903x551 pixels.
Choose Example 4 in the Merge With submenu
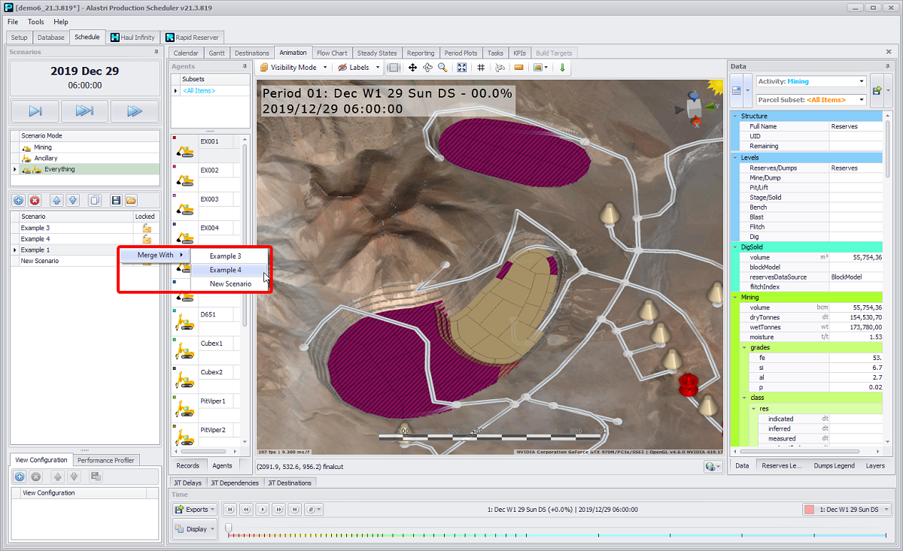point(226,270)
